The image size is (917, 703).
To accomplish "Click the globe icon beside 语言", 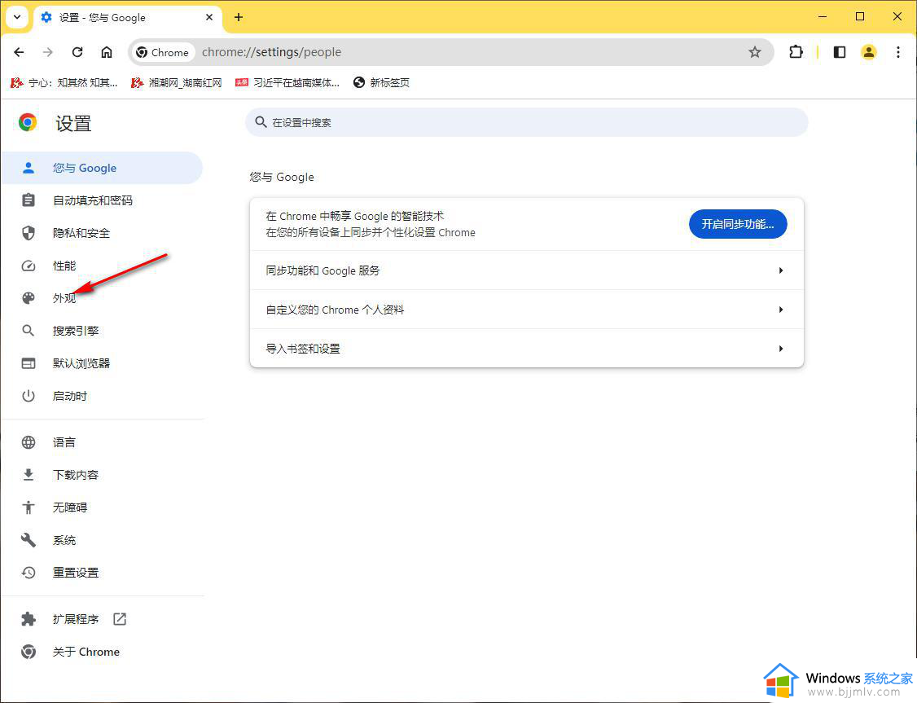I will tap(28, 442).
